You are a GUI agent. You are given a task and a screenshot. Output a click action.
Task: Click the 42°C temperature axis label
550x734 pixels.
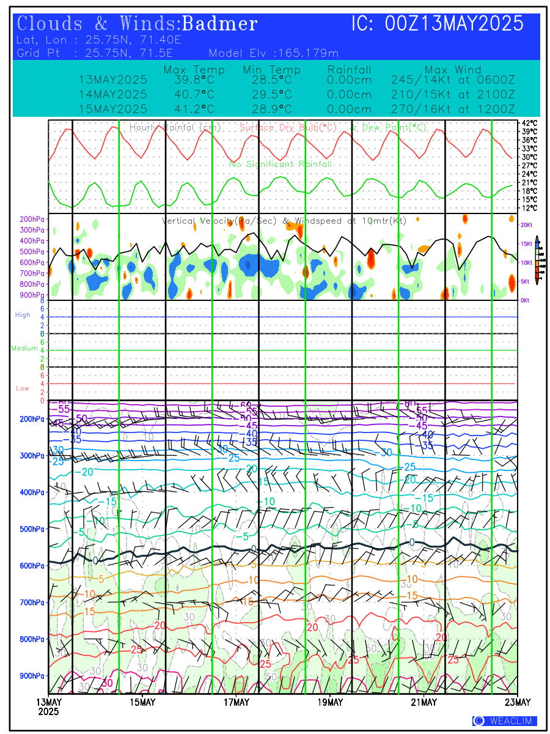[x=529, y=123]
